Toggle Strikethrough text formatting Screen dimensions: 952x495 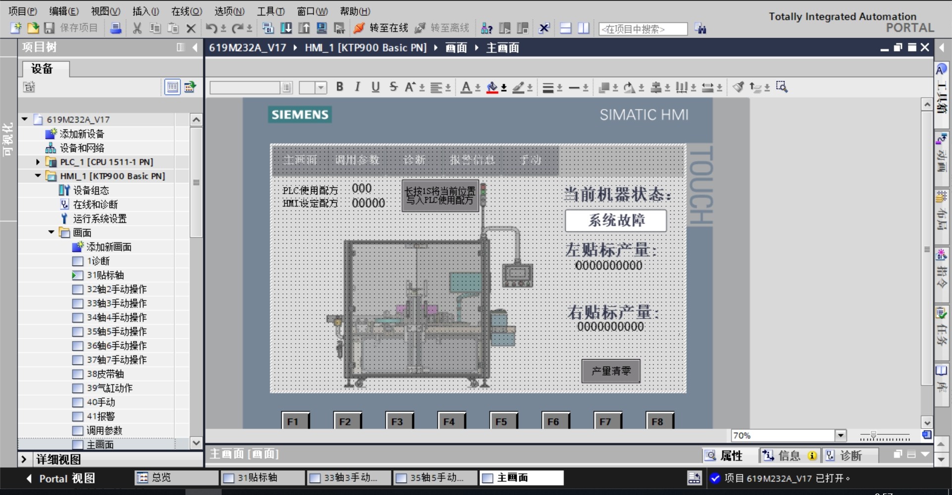click(x=393, y=87)
